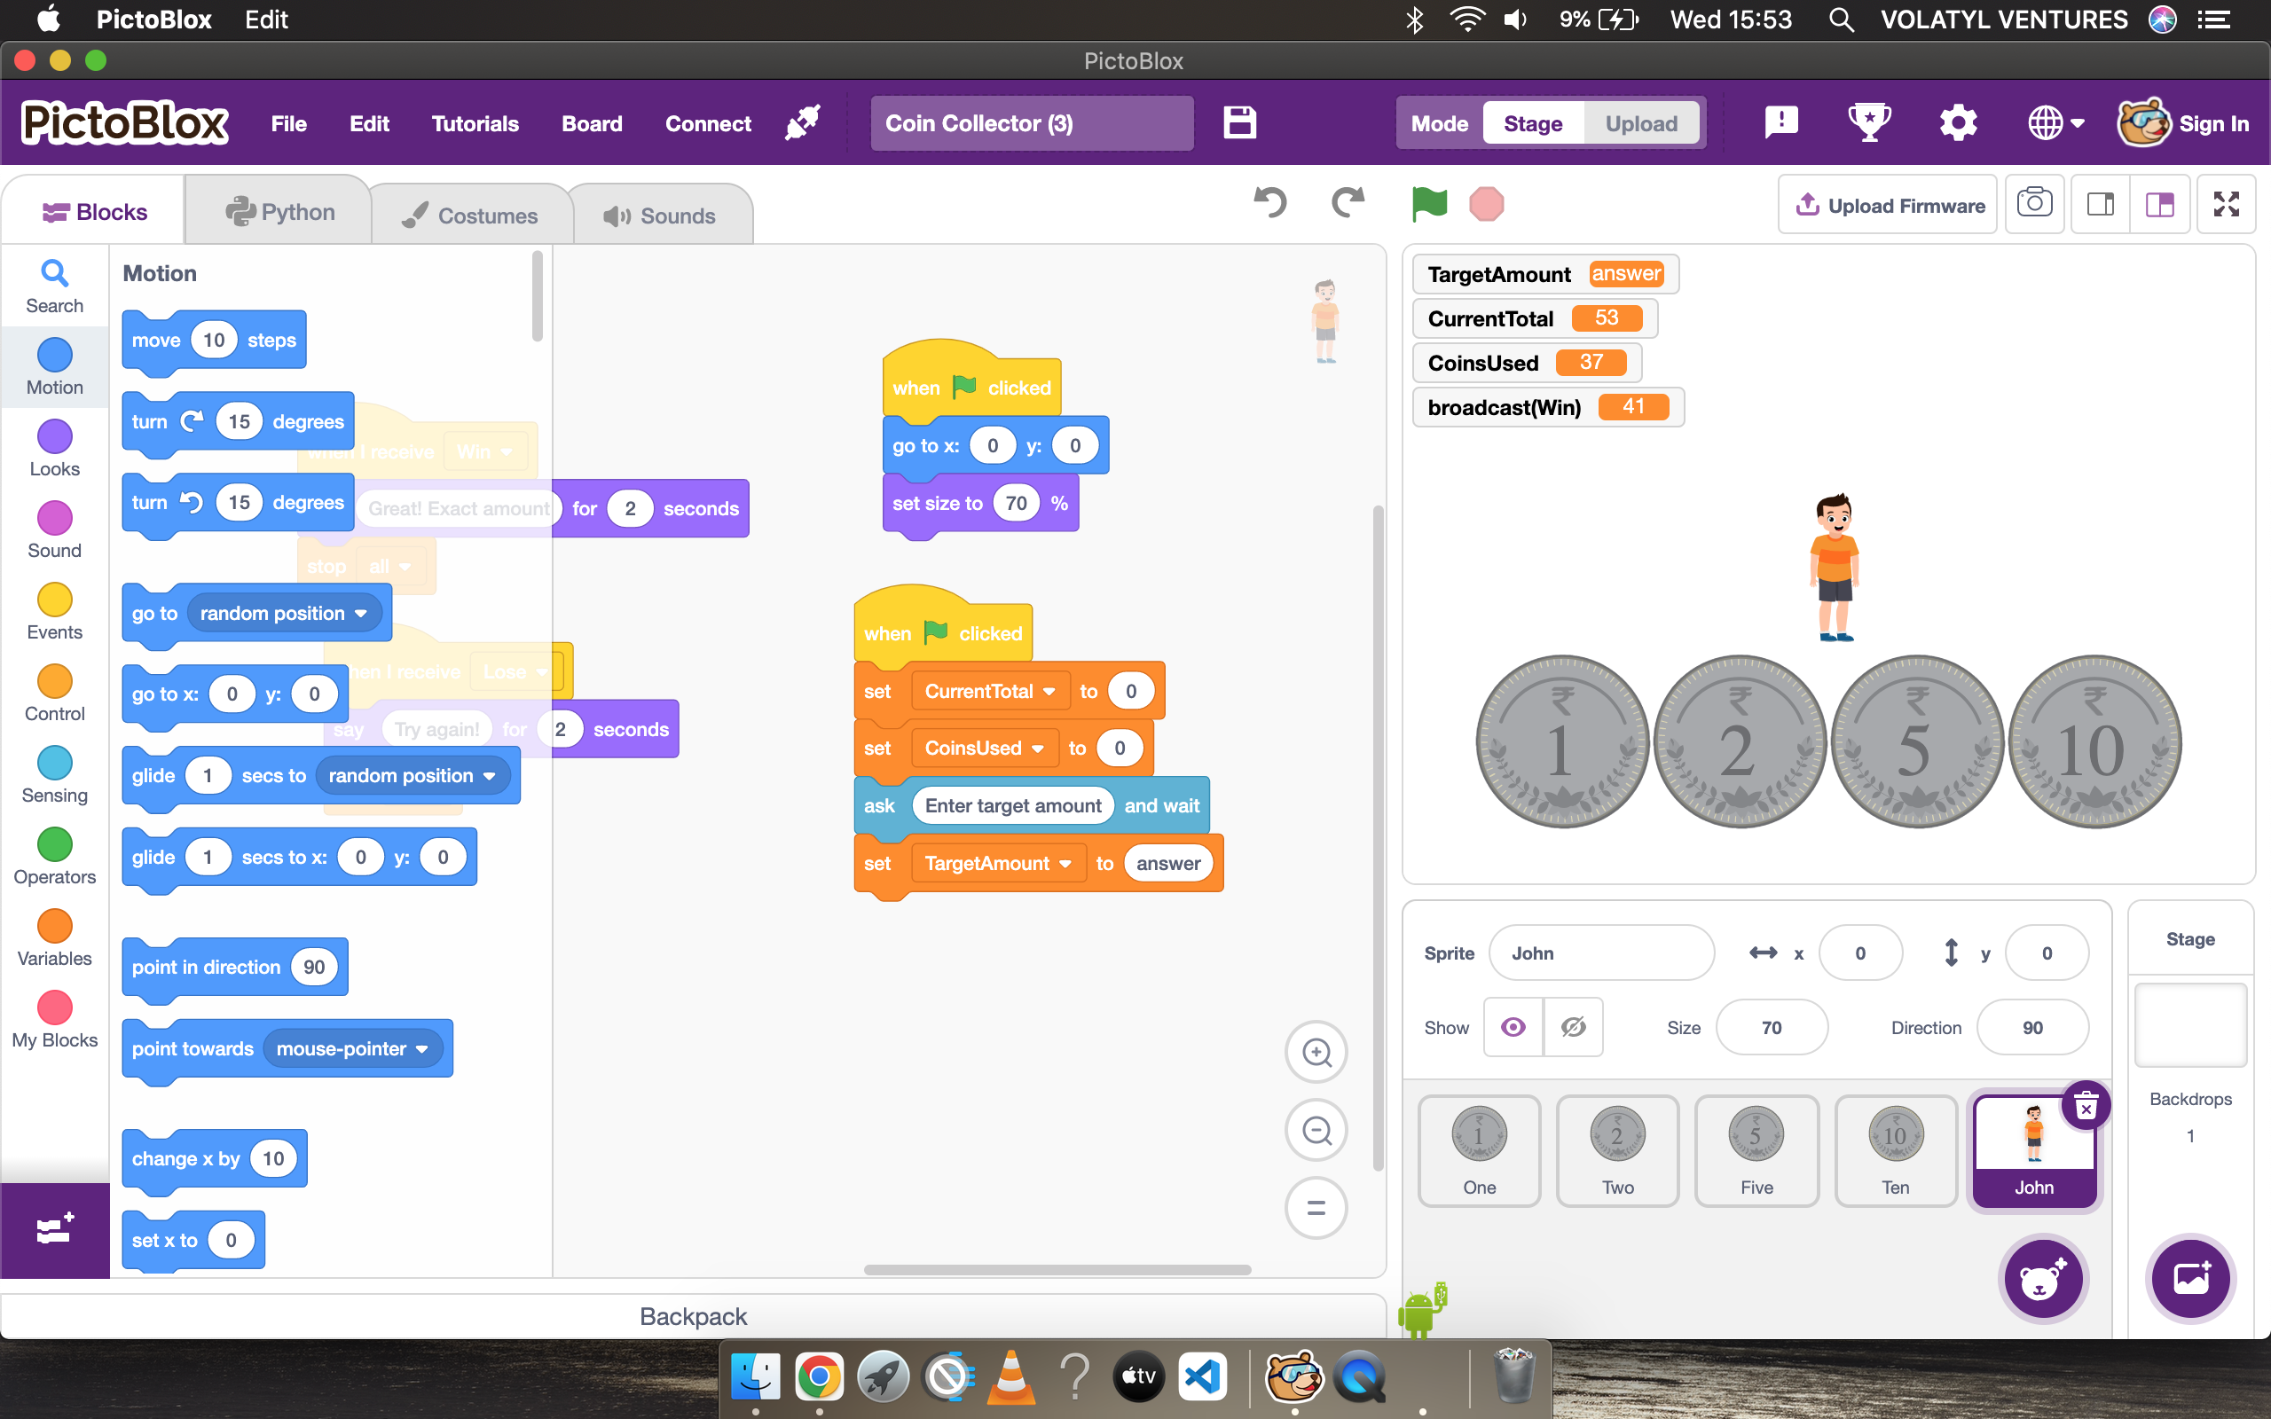The image size is (2271, 1419).
Task: Open the Tutorials menu
Action: [x=475, y=123]
